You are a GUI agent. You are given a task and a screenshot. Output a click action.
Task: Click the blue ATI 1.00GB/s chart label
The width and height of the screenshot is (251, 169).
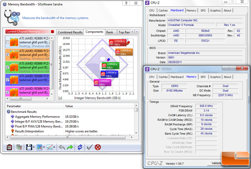[x=109, y=74]
